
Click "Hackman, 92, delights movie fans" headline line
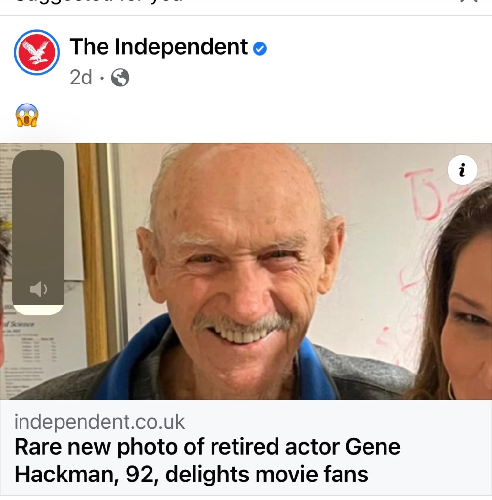click(191, 474)
